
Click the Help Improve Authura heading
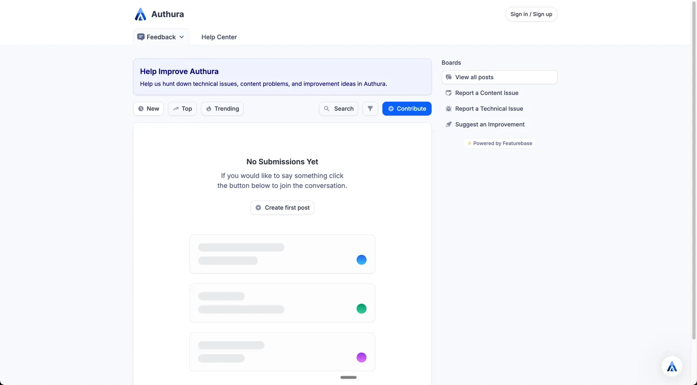[x=179, y=71]
